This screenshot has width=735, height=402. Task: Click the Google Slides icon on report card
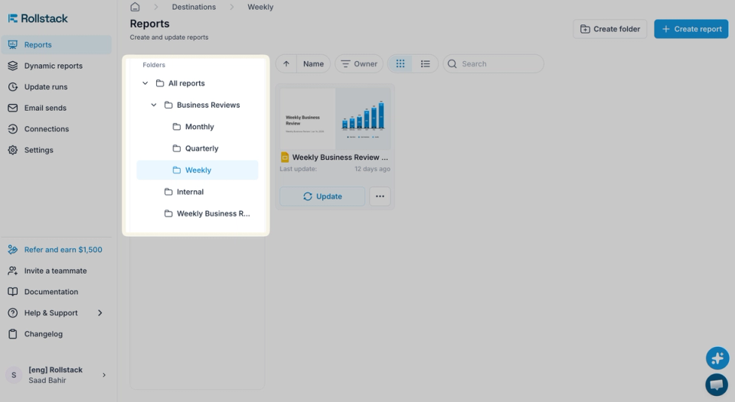coord(285,157)
